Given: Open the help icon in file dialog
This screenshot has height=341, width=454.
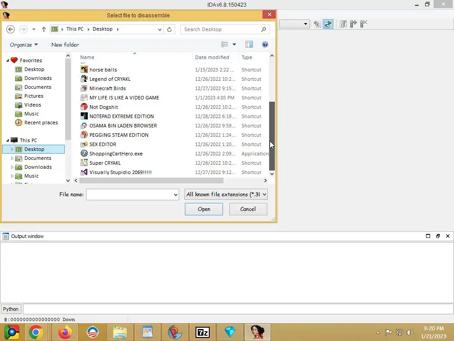Looking at the screenshot, I should tap(265, 44).
